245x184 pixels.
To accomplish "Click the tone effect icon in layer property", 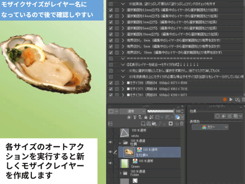I will pos(229,116).
